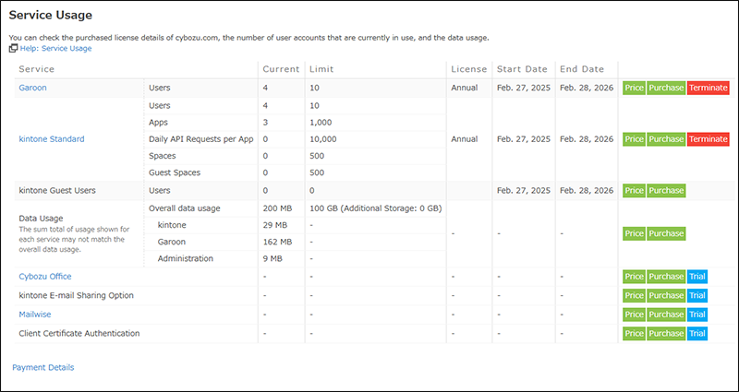Image resolution: width=739 pixels, height=392 pixels.
Task: Open the Mailwise link
Action: point(35,314)
